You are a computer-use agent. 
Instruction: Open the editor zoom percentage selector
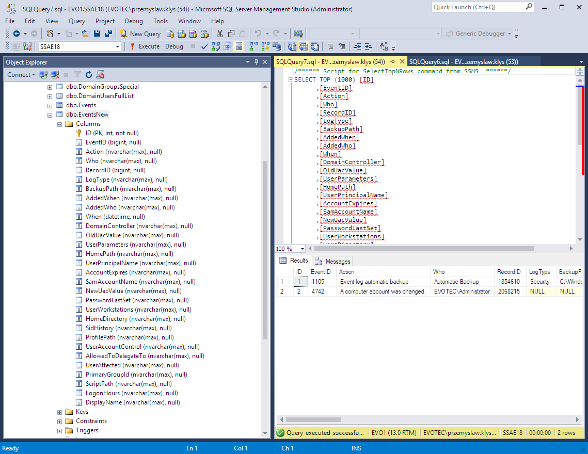pos(290,248)
